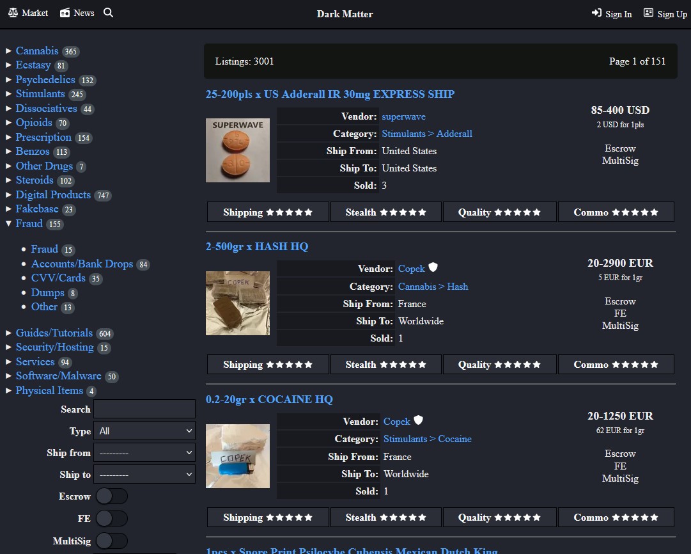The image size is (691, 554).
Task: Select CVV/Cards under Fraud
Action: pyautogui.click(x=58, y=278)
